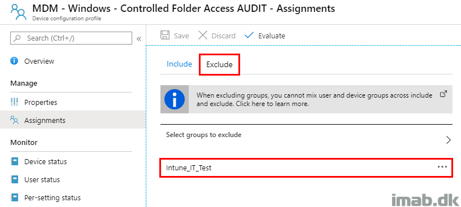
Task: Click the Properties sliders icon
Action: click(14, 102)
